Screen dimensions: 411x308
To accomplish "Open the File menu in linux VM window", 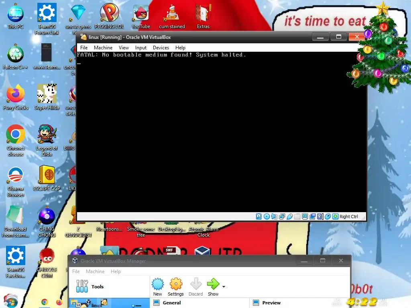I will click(x=84, y=47).
